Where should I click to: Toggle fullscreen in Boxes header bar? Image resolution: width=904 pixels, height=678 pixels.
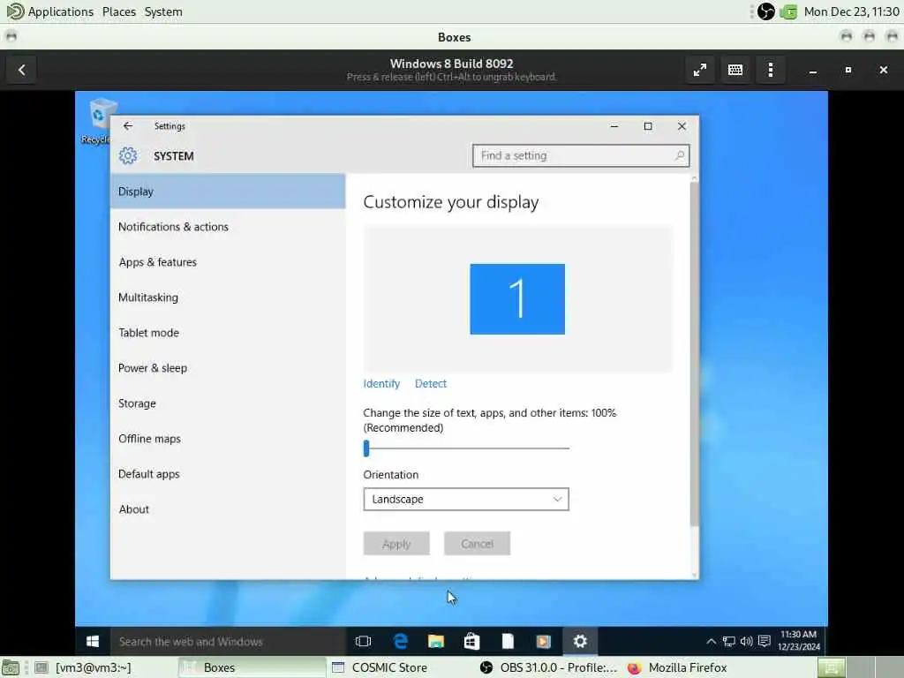pyautogui.click(x=700, y=70)
